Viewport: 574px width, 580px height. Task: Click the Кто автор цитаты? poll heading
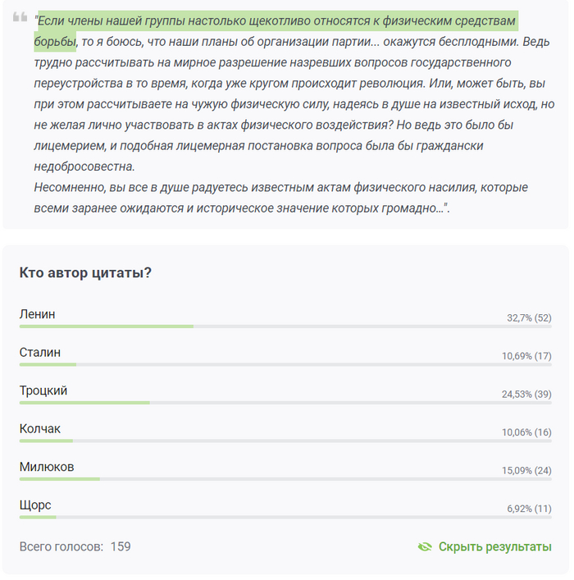click(85, 273)
